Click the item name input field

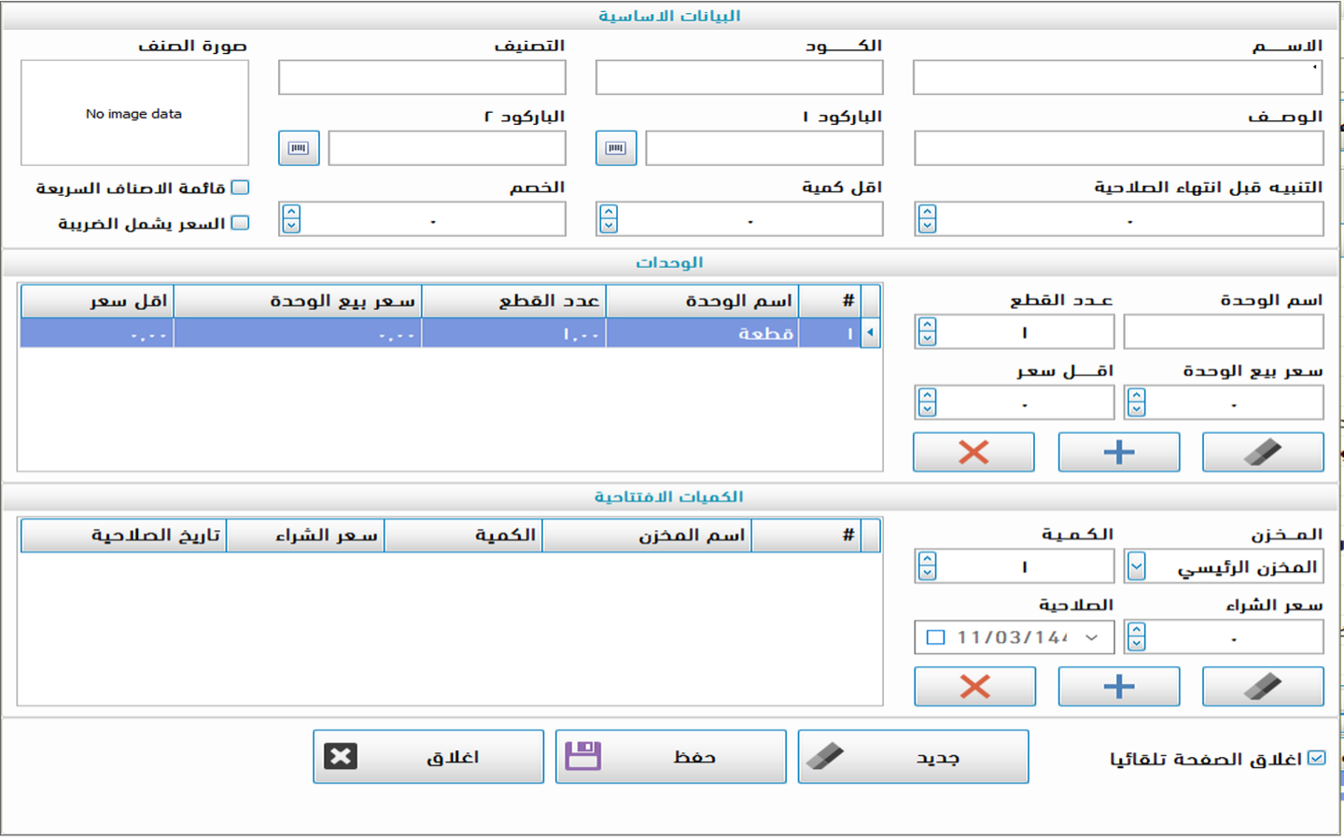point(1116,77)
